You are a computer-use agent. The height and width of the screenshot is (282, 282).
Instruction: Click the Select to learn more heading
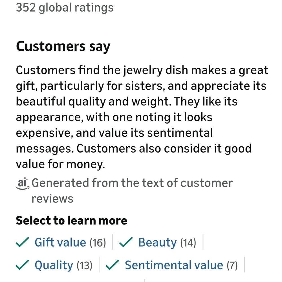coord(71,221)
